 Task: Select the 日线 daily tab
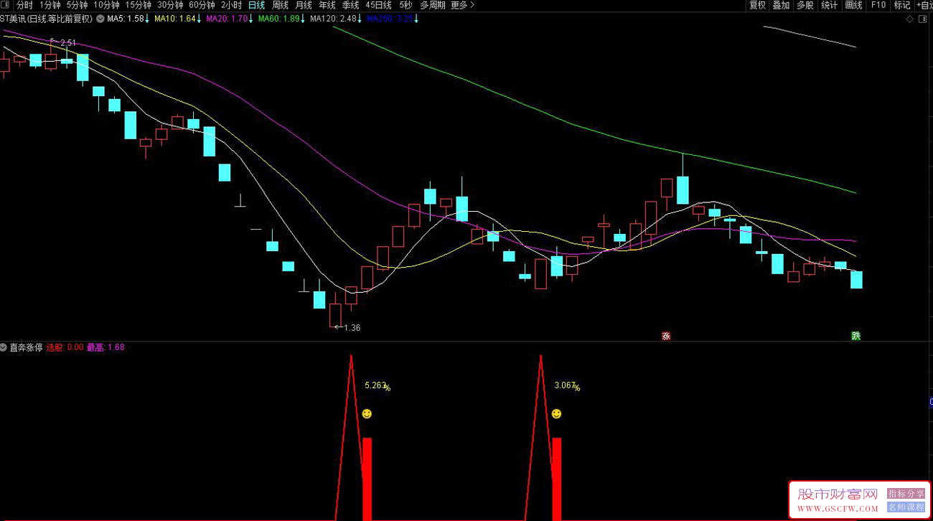(x=256, y=5)
